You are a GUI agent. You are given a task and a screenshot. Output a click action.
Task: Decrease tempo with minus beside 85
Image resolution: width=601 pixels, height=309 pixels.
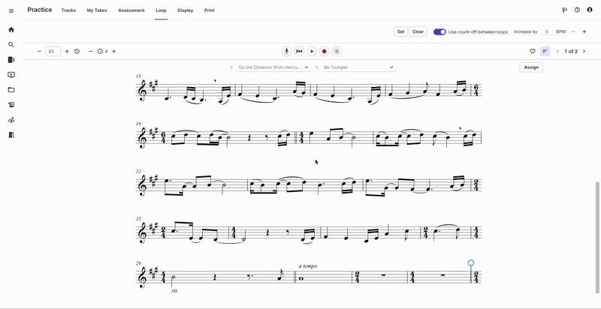(39, 51)
